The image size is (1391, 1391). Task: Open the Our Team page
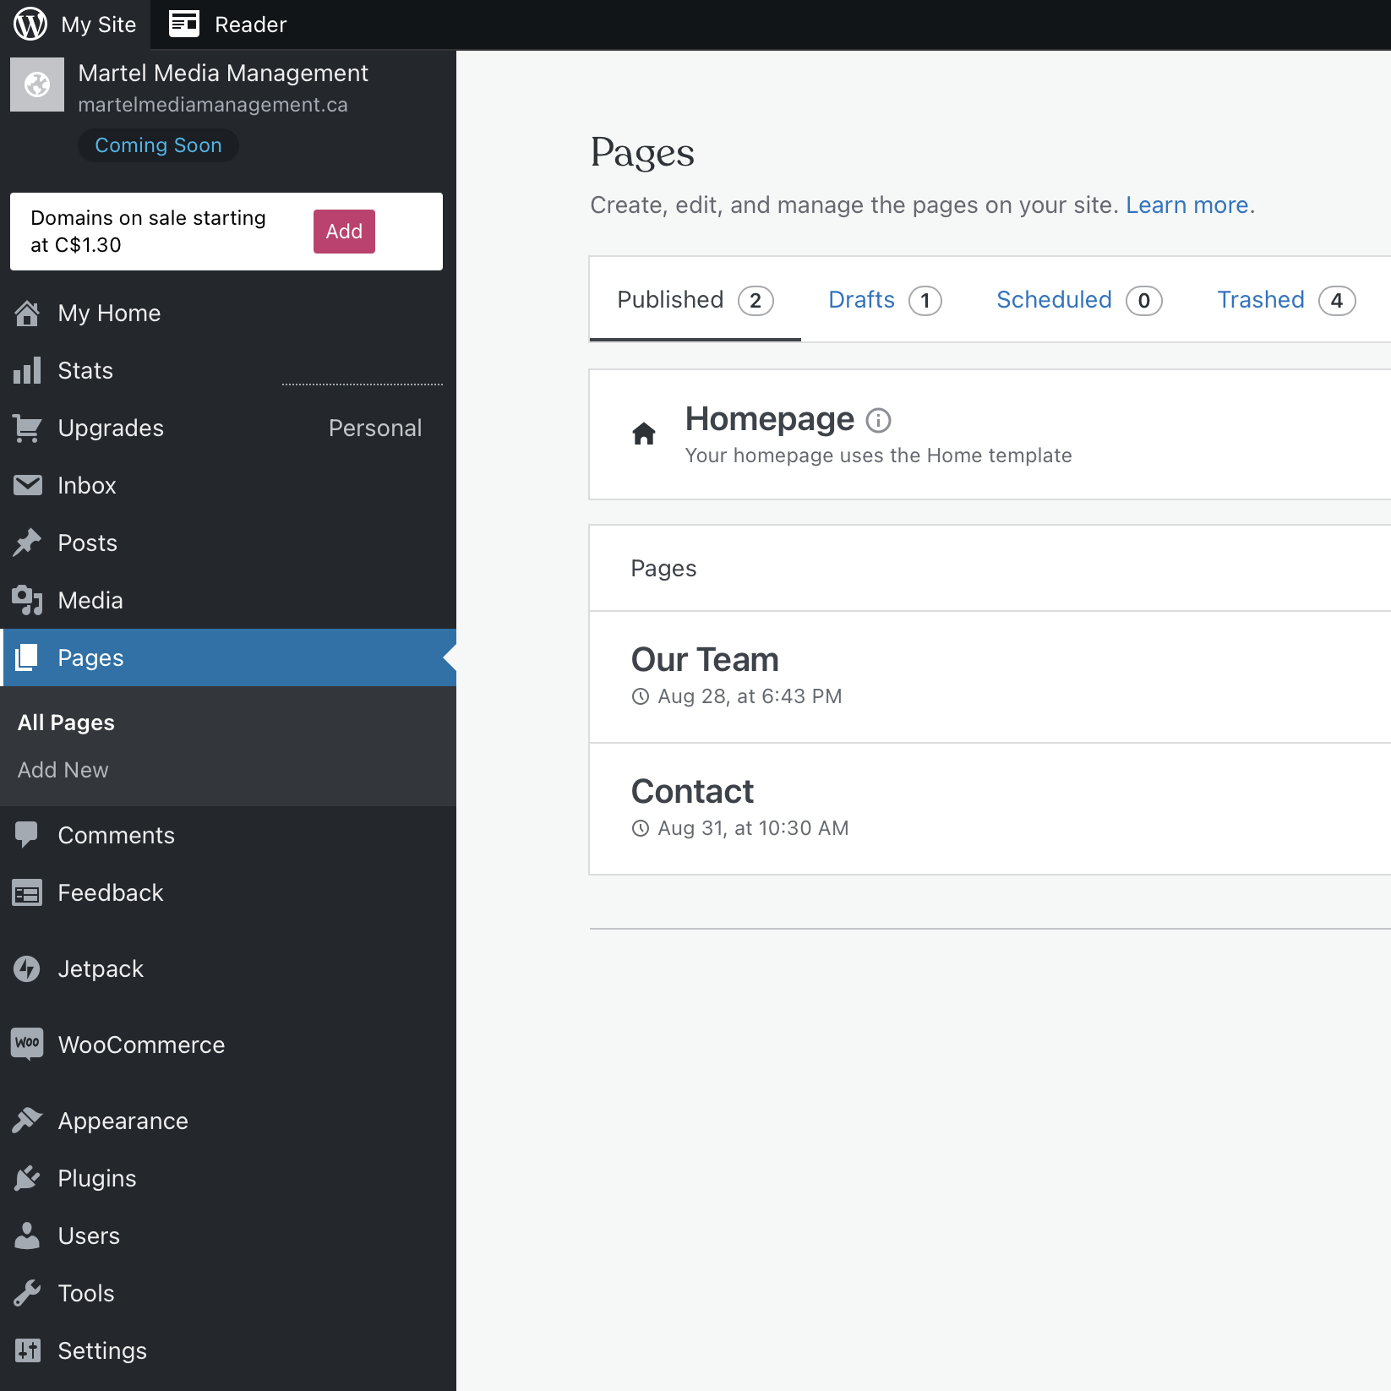pyautogui.click(x=705, y=660)
